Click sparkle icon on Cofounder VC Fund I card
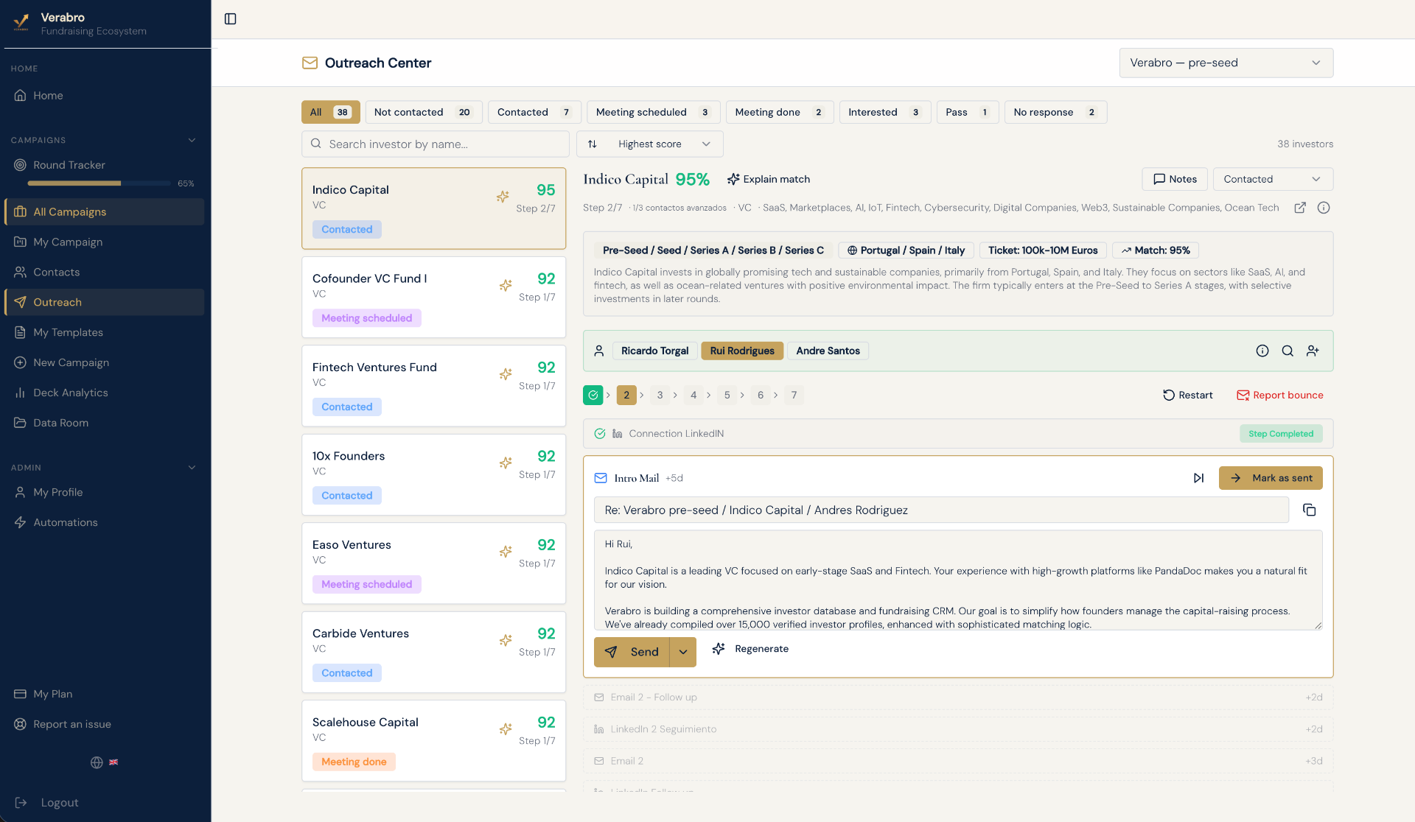Viewport: 1415px width, 822px height. click(506, 285)
